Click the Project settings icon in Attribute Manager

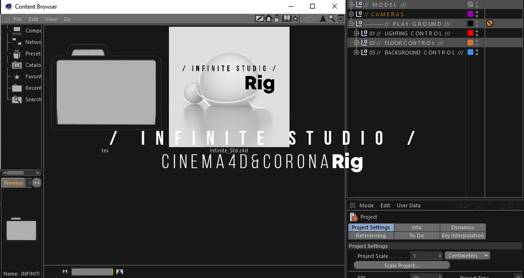pyautogui.click(x=354, y=217)
